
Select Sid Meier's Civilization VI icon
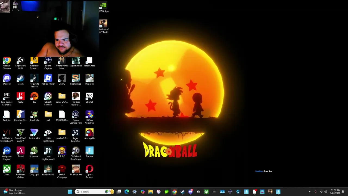tap(7, 136)
